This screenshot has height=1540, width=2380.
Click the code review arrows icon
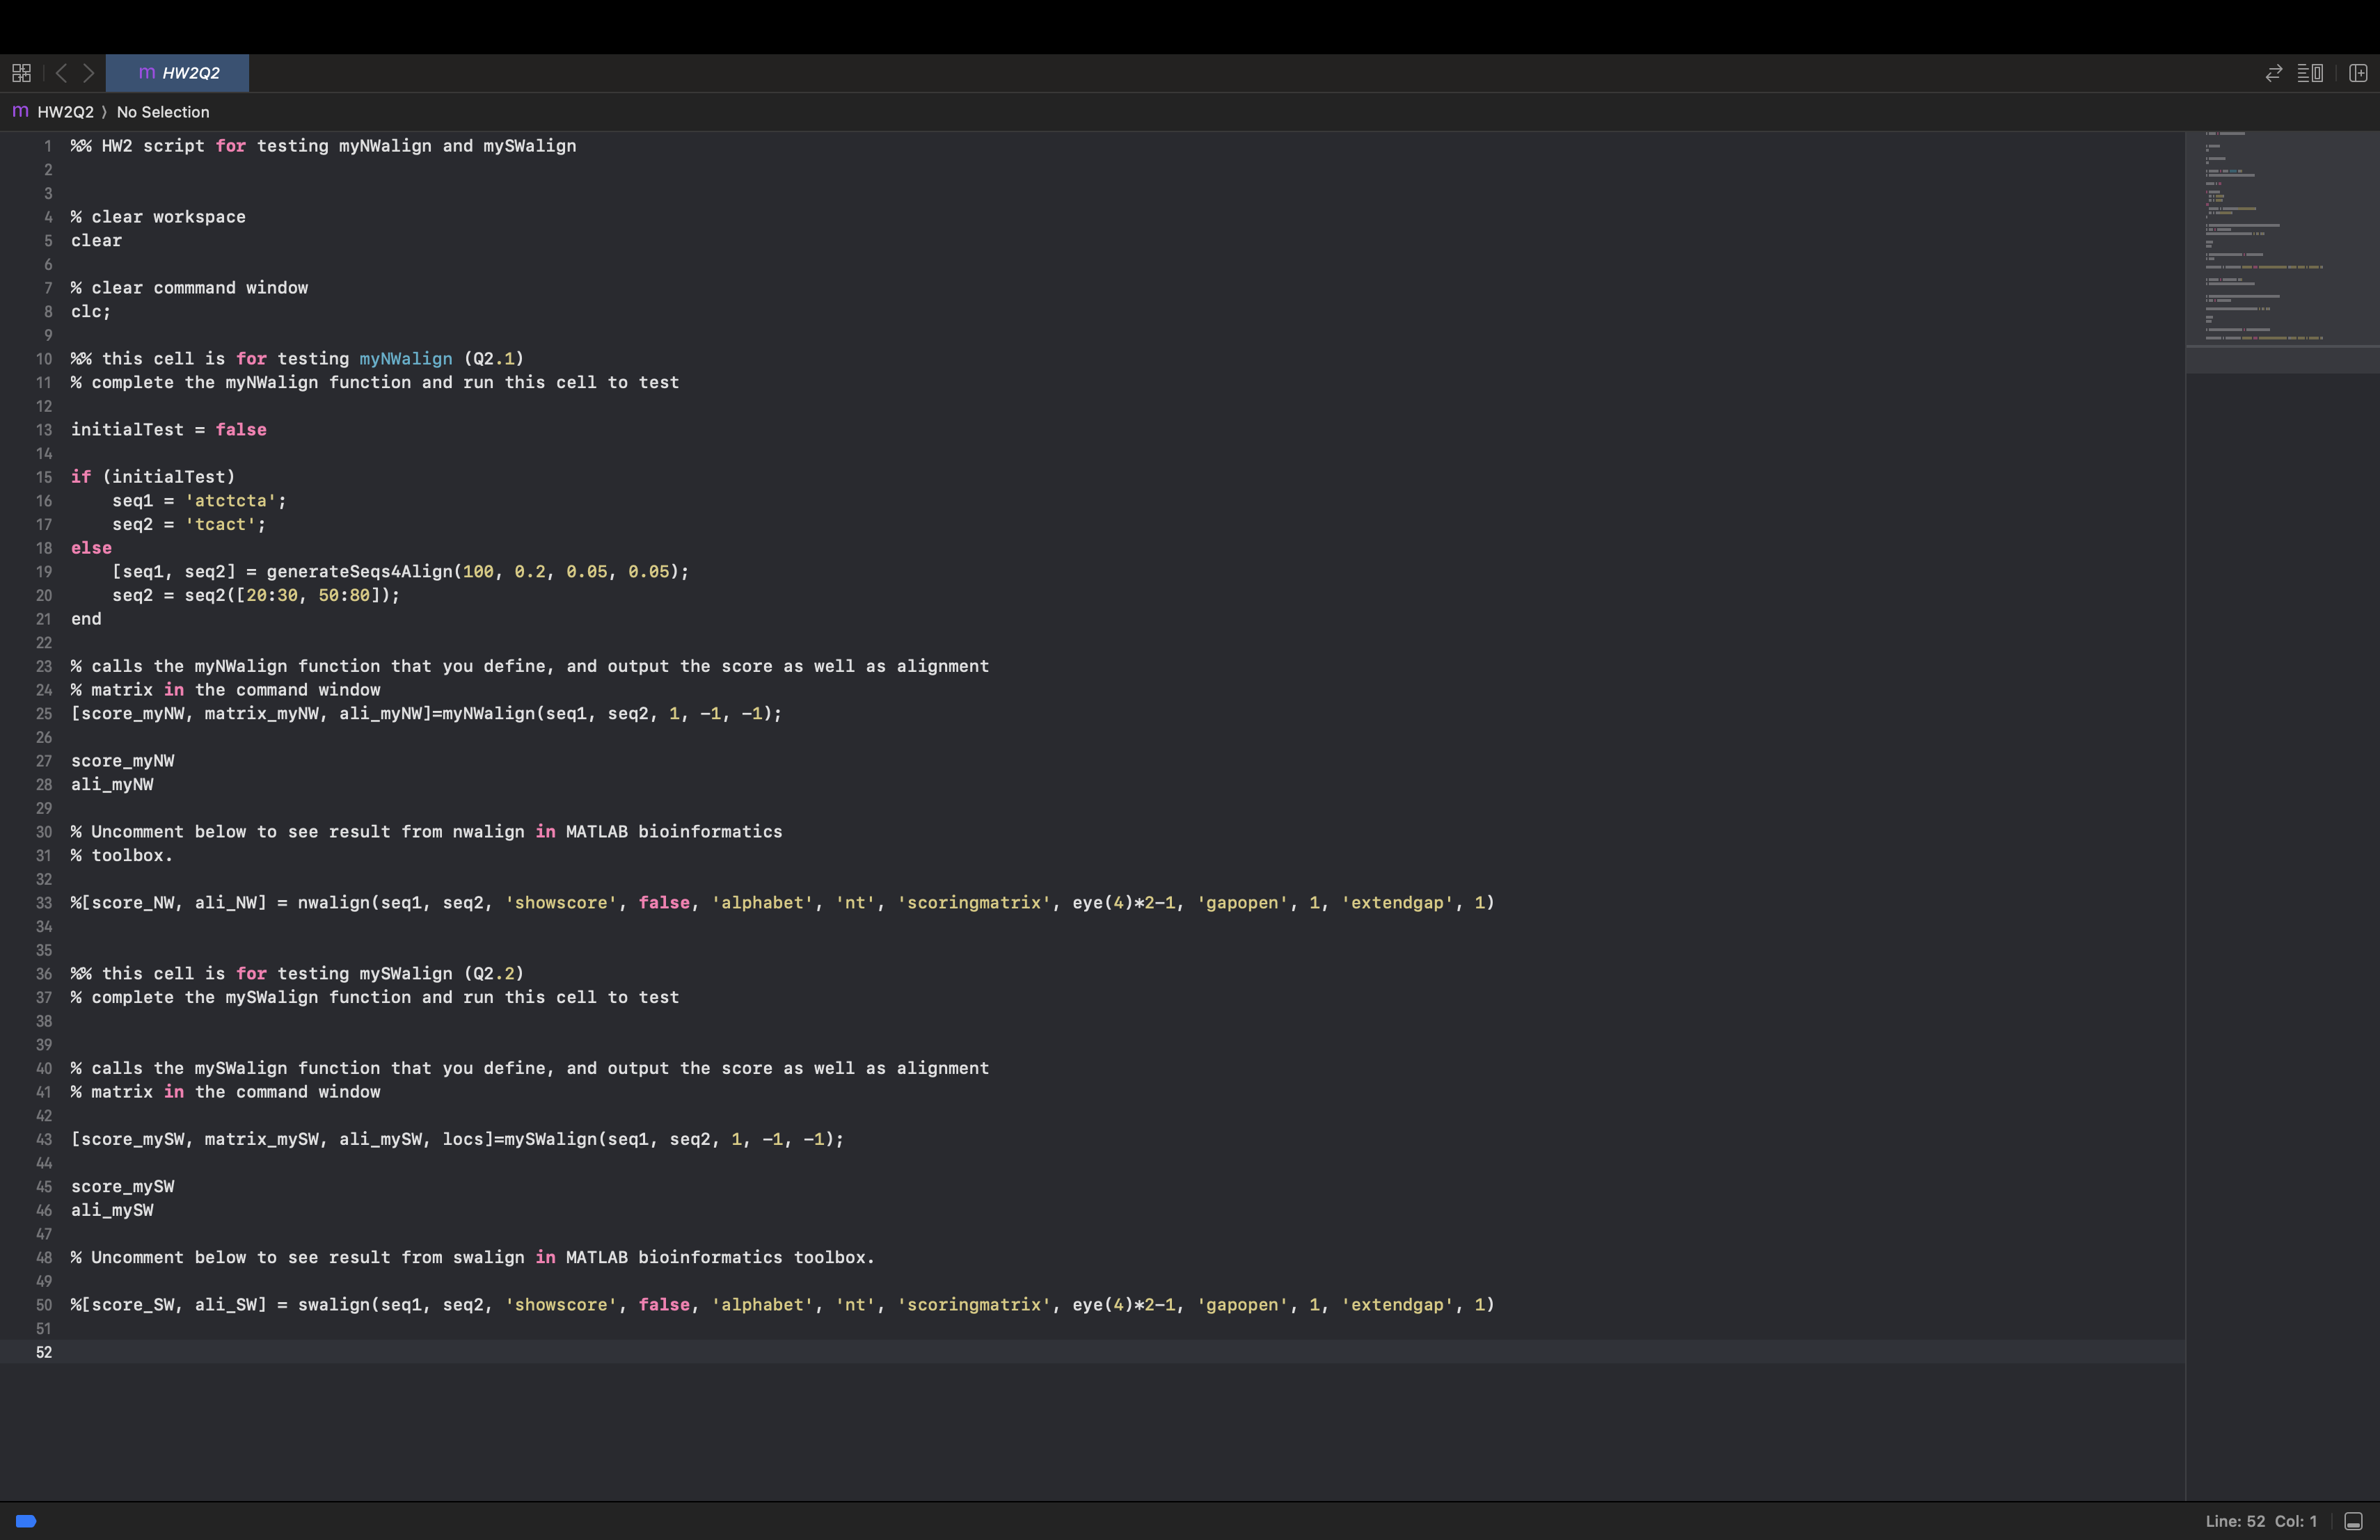click(x=2273, y=73)
